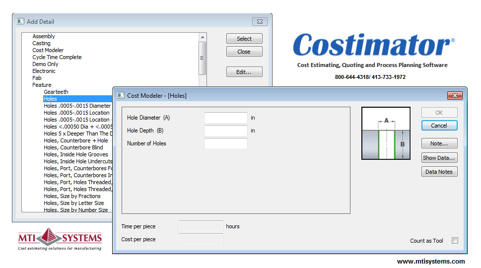Open the Edit... button

[x=244, y=72]
